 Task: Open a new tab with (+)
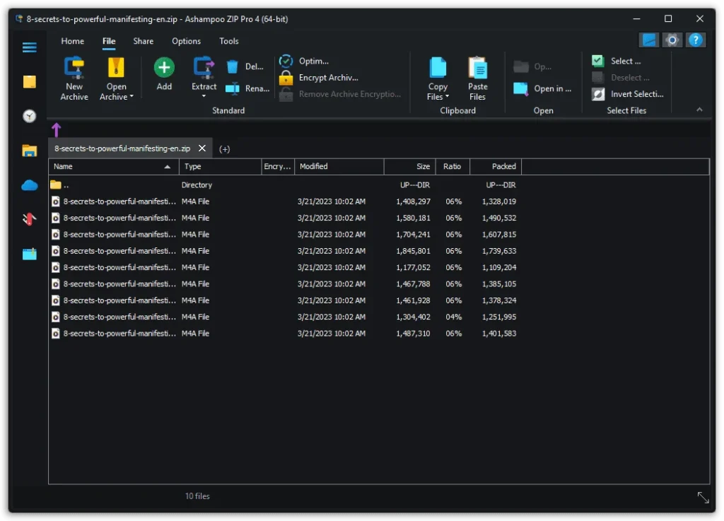tap(224, 149)
